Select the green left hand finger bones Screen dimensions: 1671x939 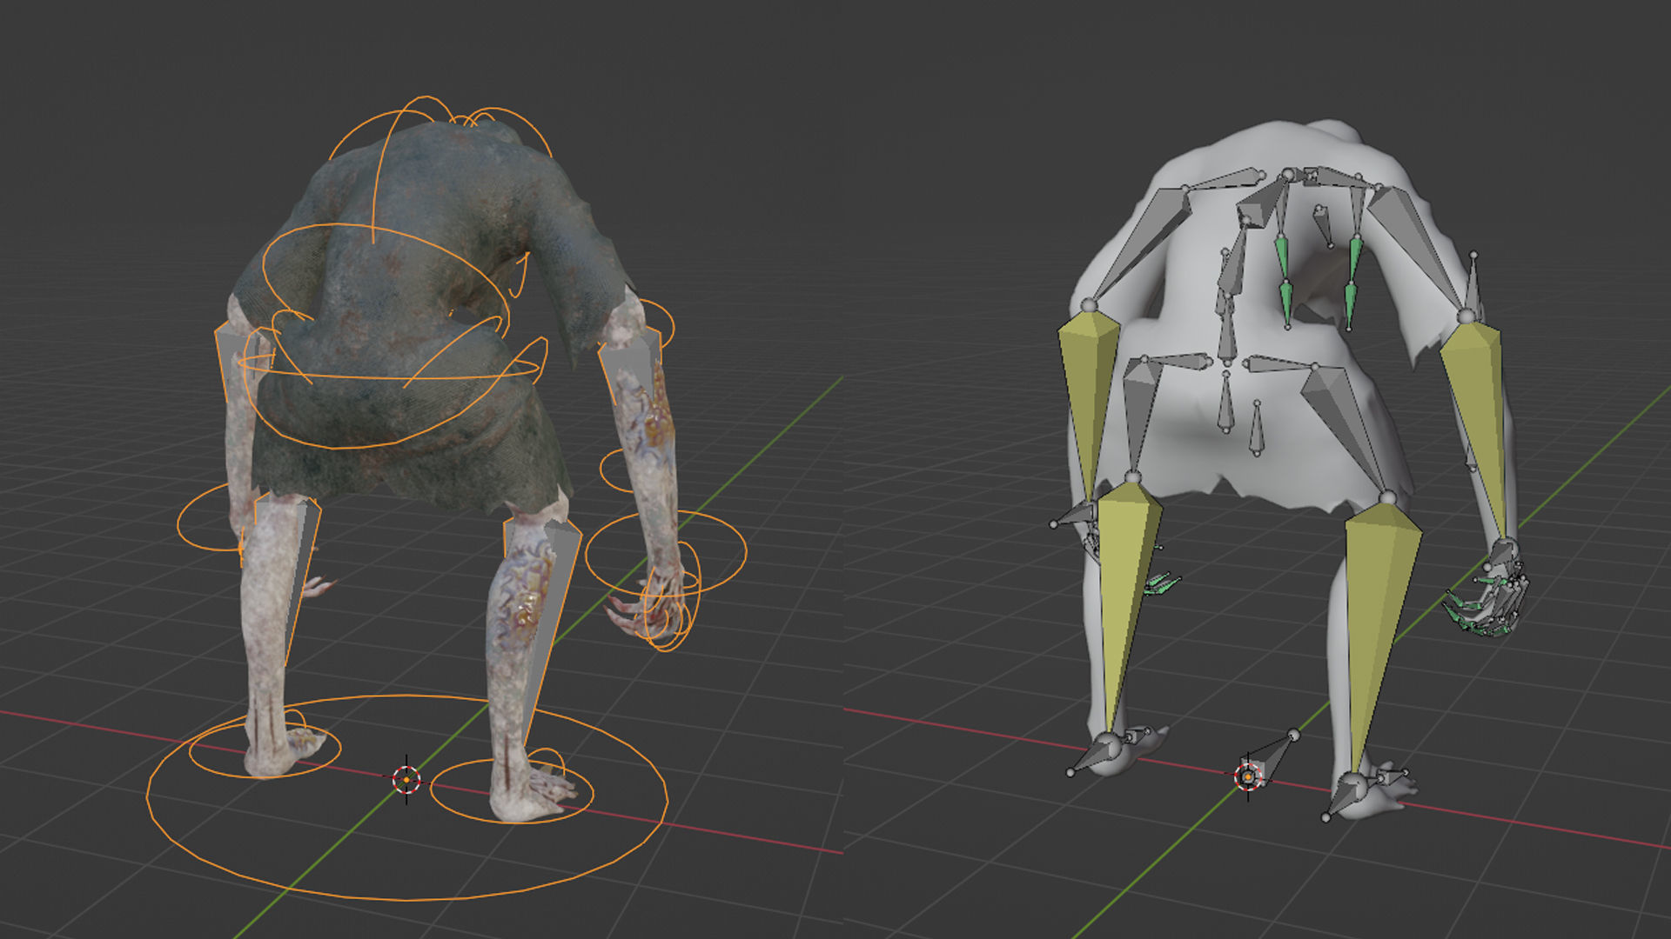click(x=1162, y=584)
